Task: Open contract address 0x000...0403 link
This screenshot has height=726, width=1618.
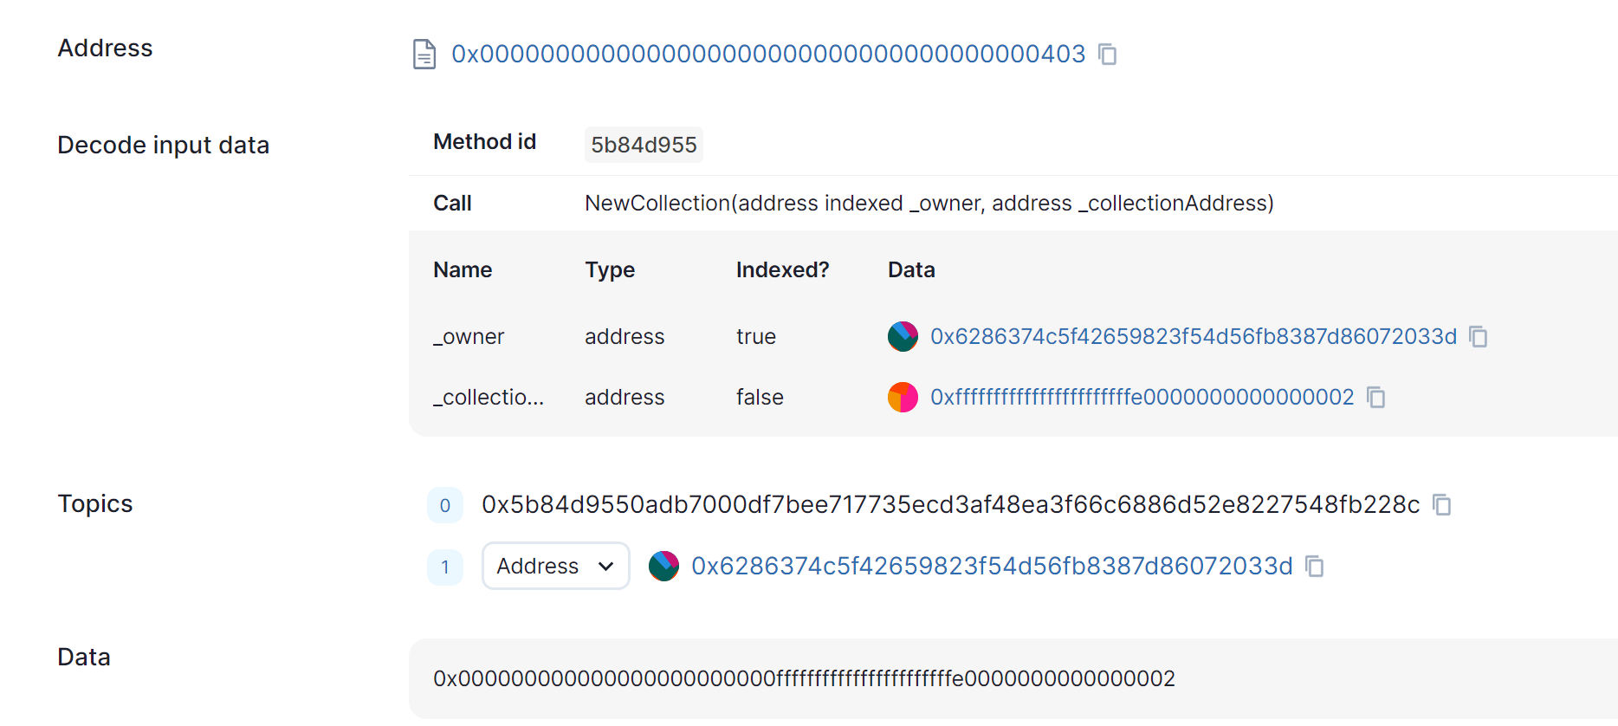Action: [x=767, y=55]
